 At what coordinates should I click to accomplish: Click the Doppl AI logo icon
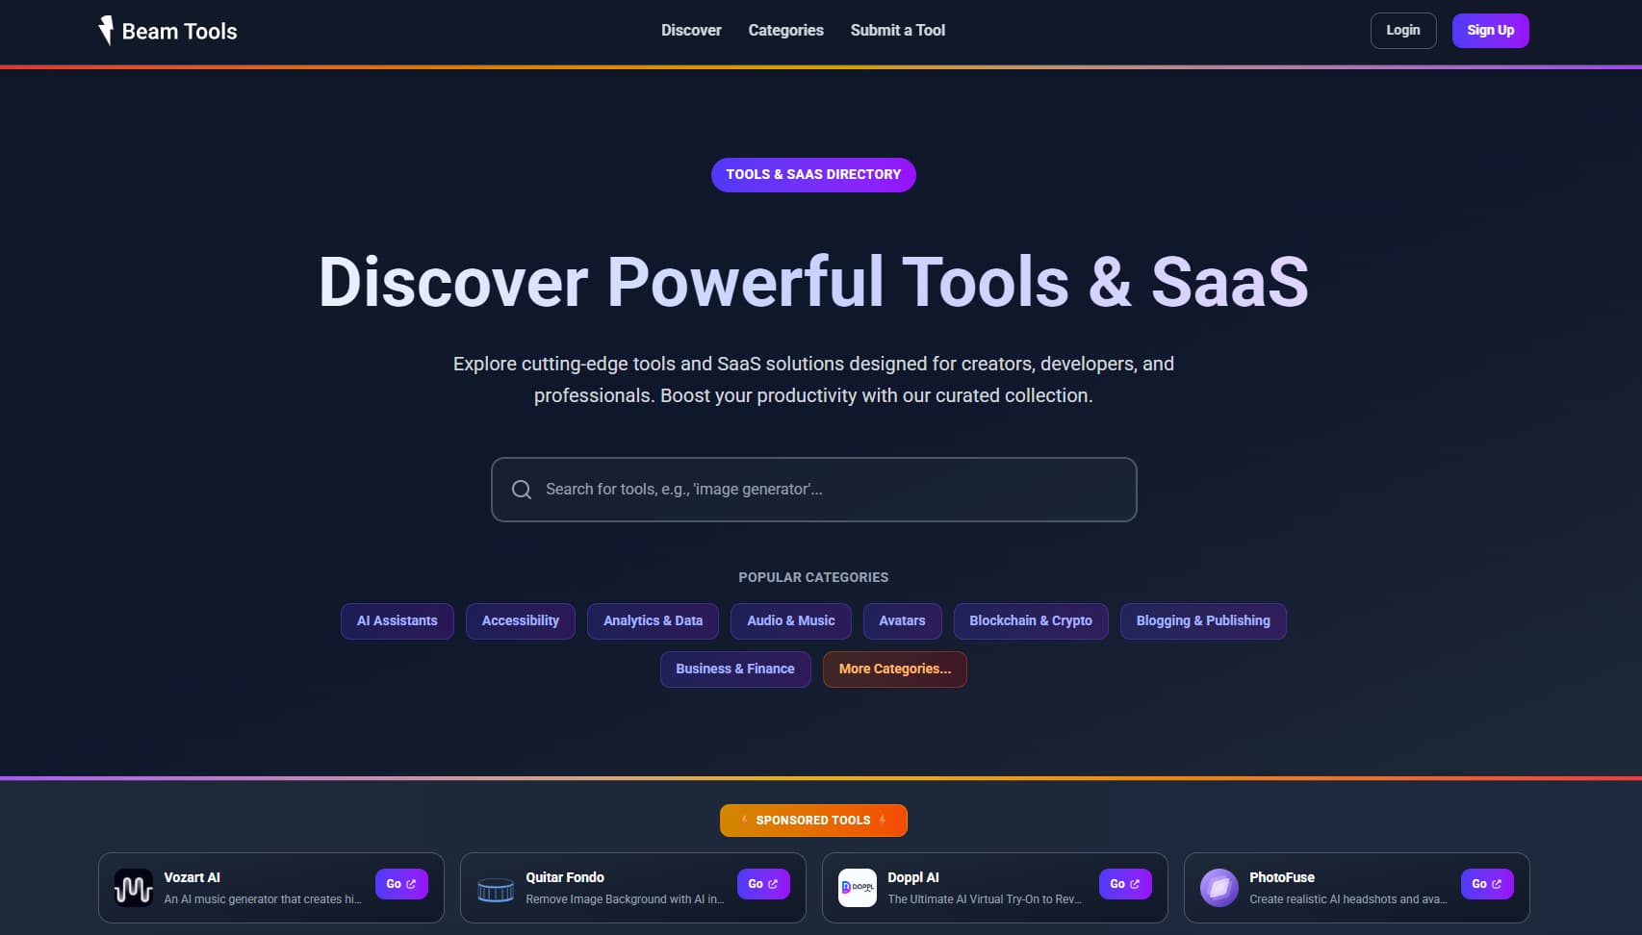tap(857, 887)
